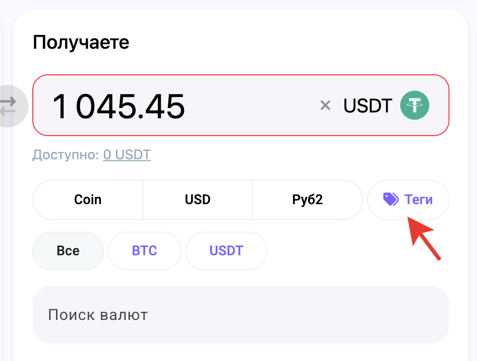
Task: Click the Получаете section heading
Action: (x=81, y=42)
